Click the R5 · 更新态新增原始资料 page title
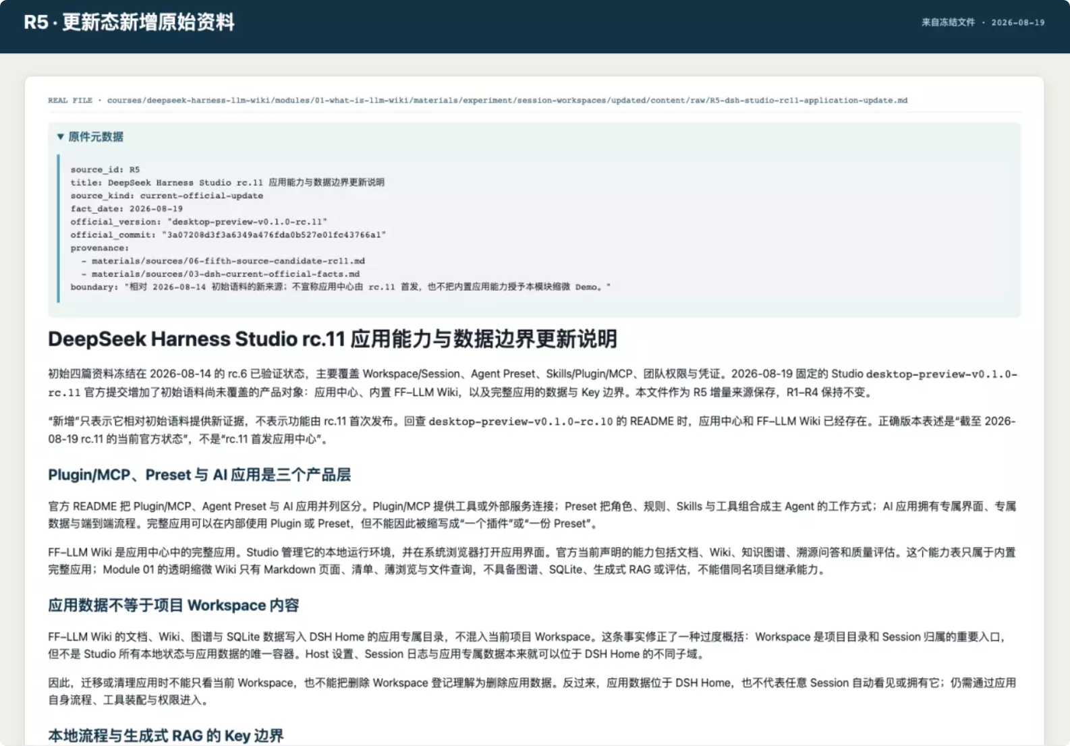Viewport: 1070px width, 746px height. 130,22
